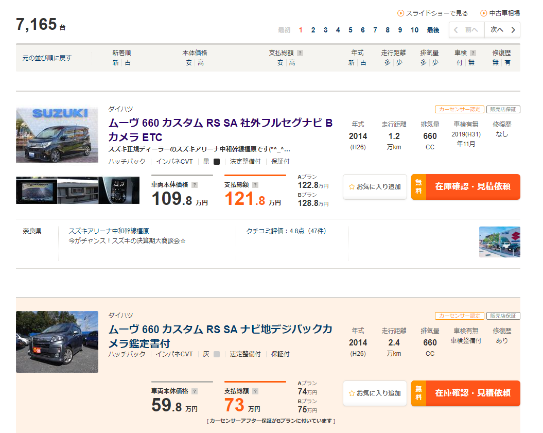Sort 走行距離 by 少 least
The height and width of the screenshot is (433, 543).
point(399,63)
